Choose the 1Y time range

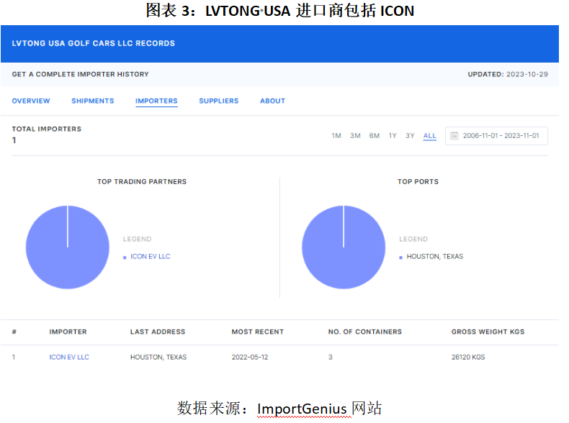[393, 135]
